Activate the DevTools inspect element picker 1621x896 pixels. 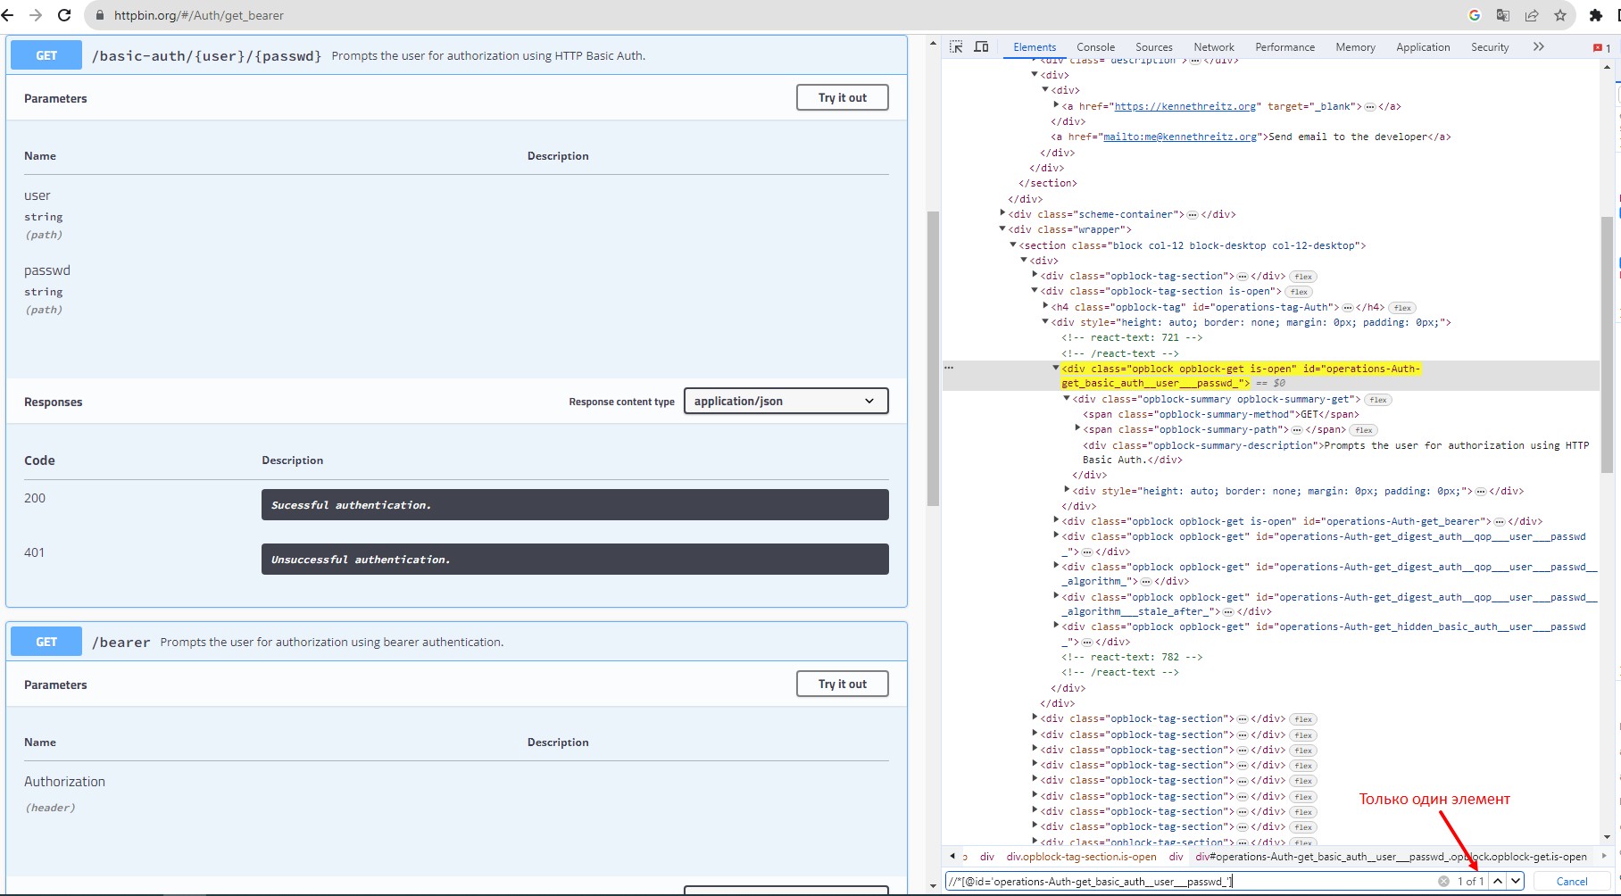tap(956, 47)
